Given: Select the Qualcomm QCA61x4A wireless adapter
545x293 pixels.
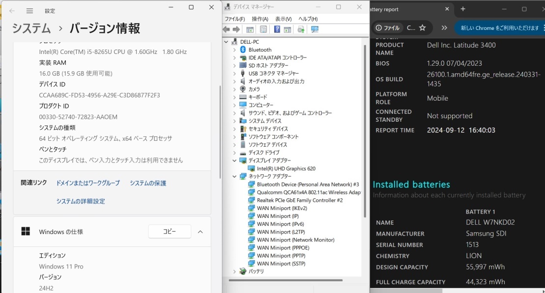Looking at the screenshot, I should [309, 192].
